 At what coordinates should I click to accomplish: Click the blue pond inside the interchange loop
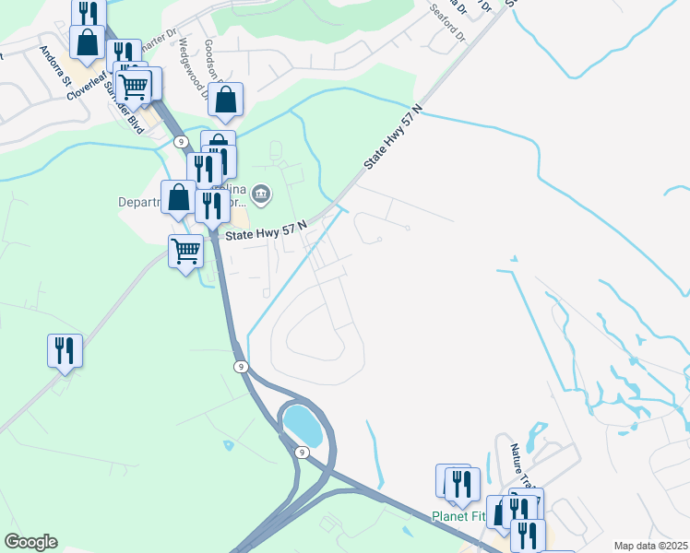tap(303, 426)
